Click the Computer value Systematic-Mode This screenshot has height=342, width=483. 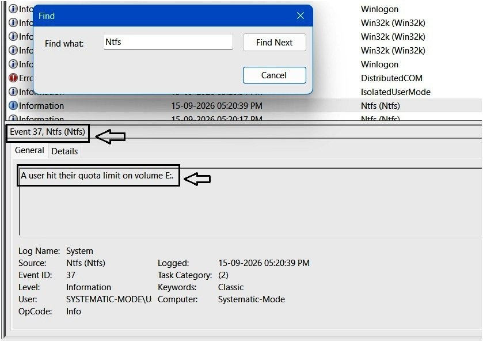[252, 299]
